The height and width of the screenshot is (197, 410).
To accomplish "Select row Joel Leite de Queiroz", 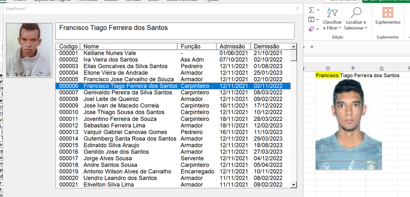I will 173,99.
